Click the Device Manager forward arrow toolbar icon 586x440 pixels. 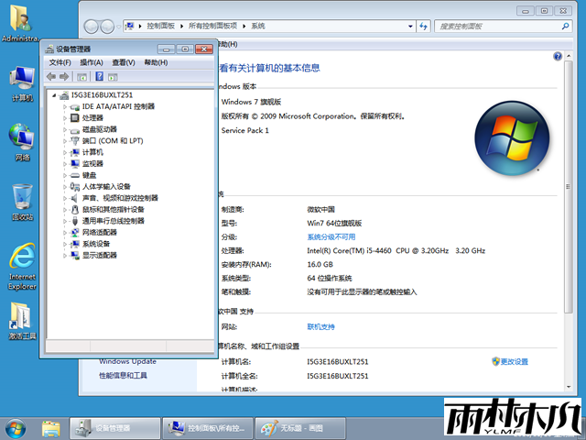(x=64, y=77)
